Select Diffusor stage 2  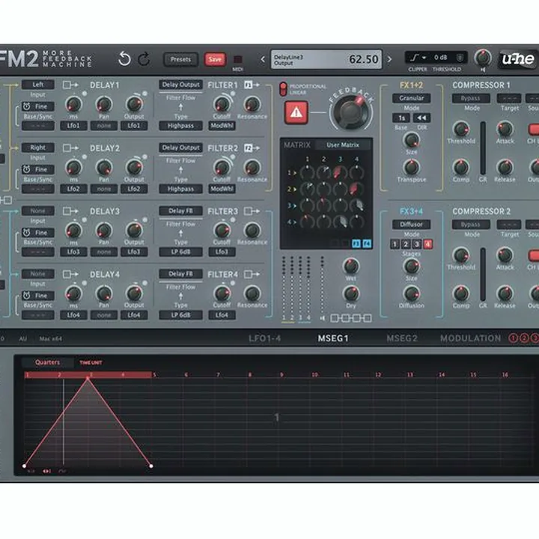(406, 244)
